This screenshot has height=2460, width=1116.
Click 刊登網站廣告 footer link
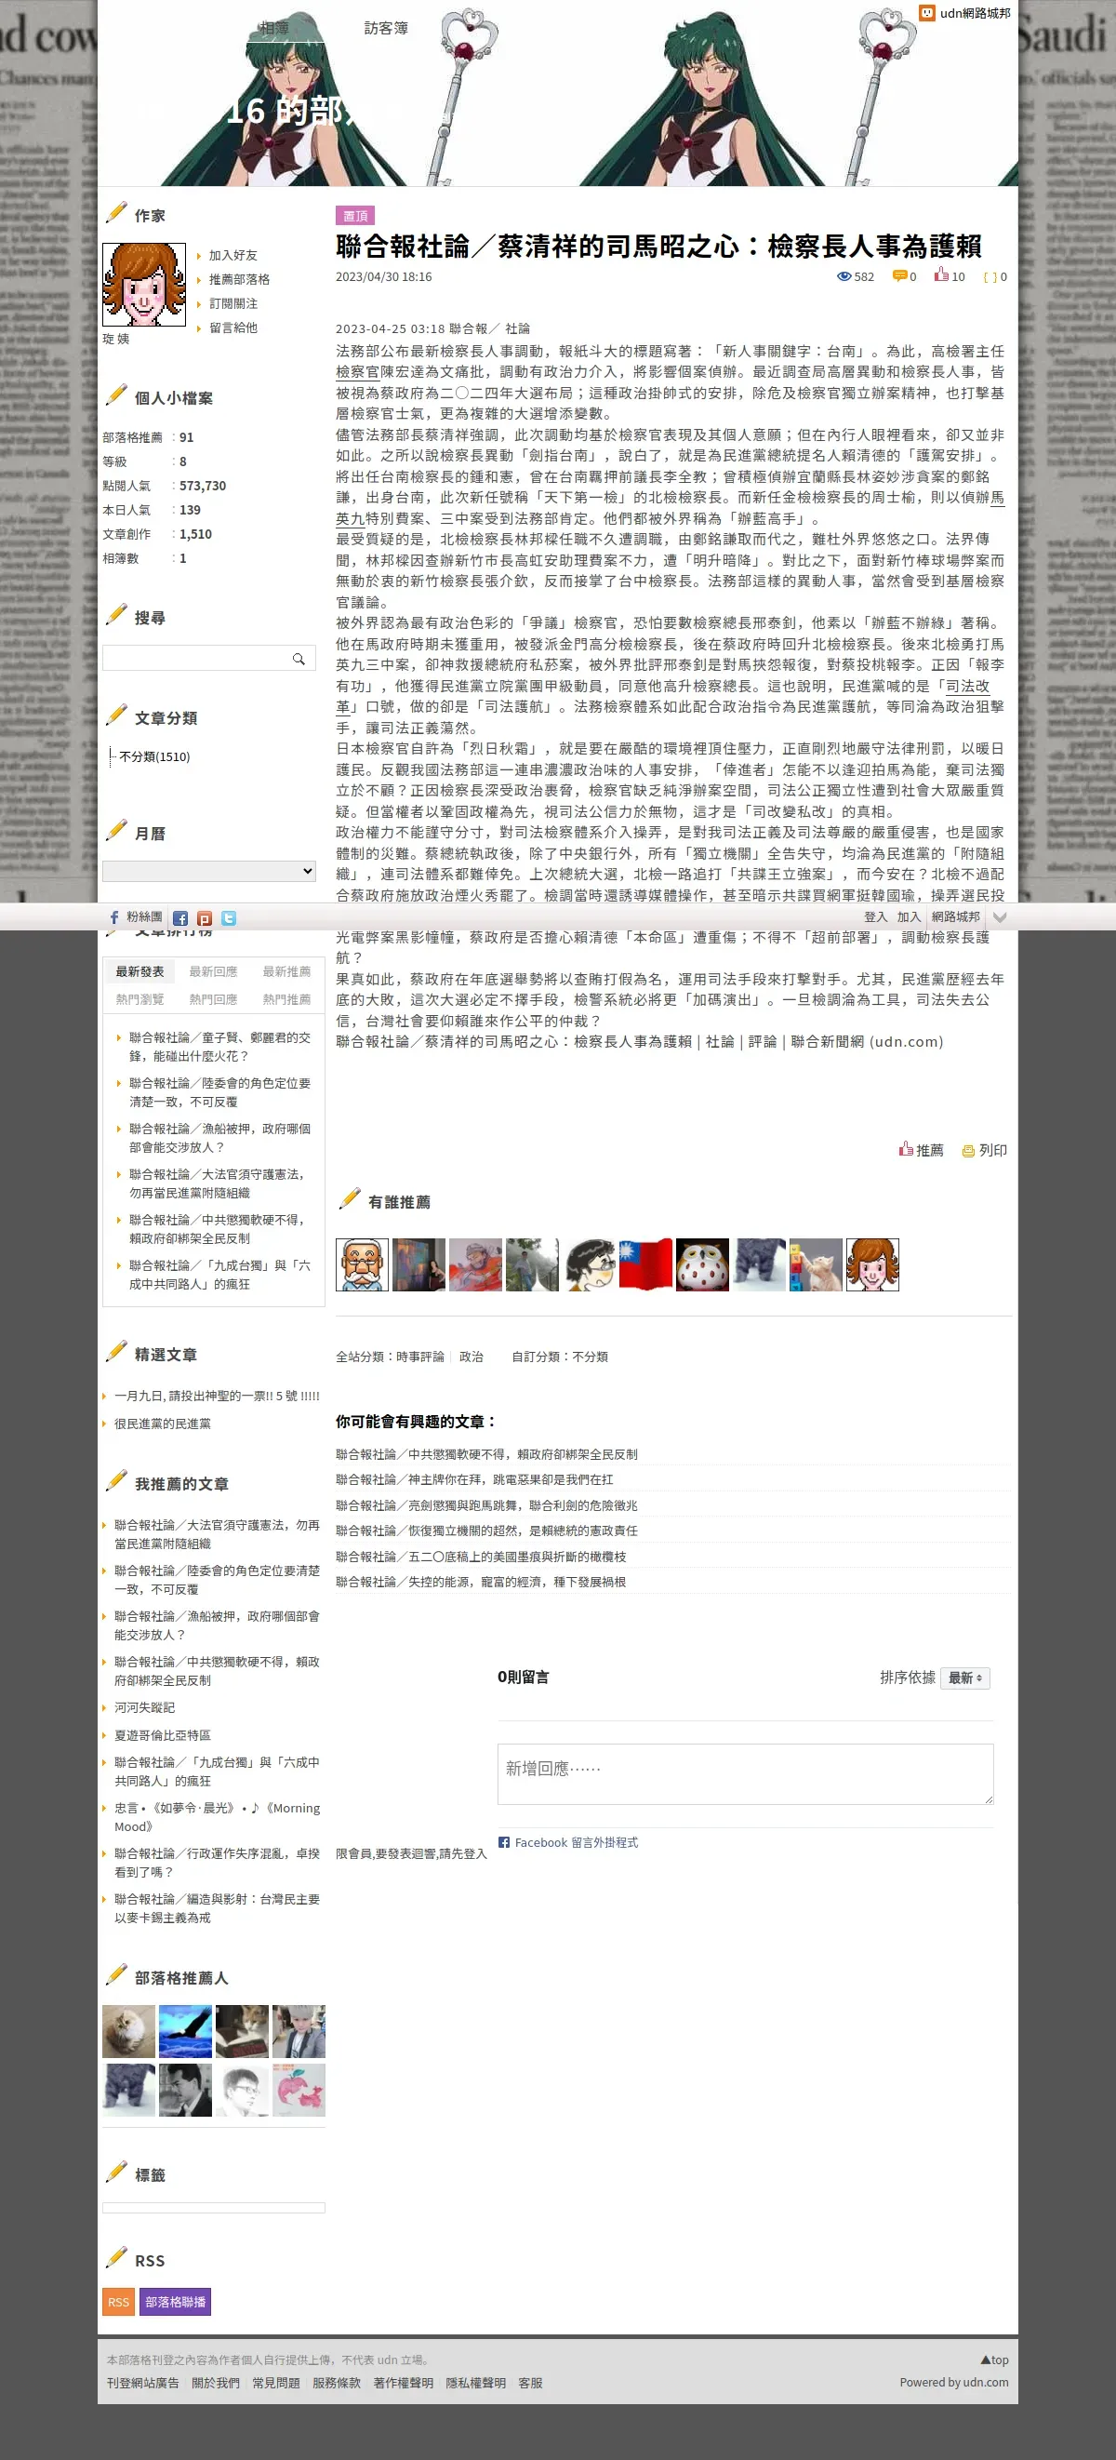pyautogui.click(x=143, y=2383)
